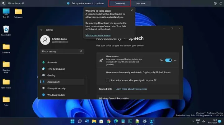Viewport: 224px width, 125px height.
Task: Open Google Chrome from taskbar
Action: 109,121
